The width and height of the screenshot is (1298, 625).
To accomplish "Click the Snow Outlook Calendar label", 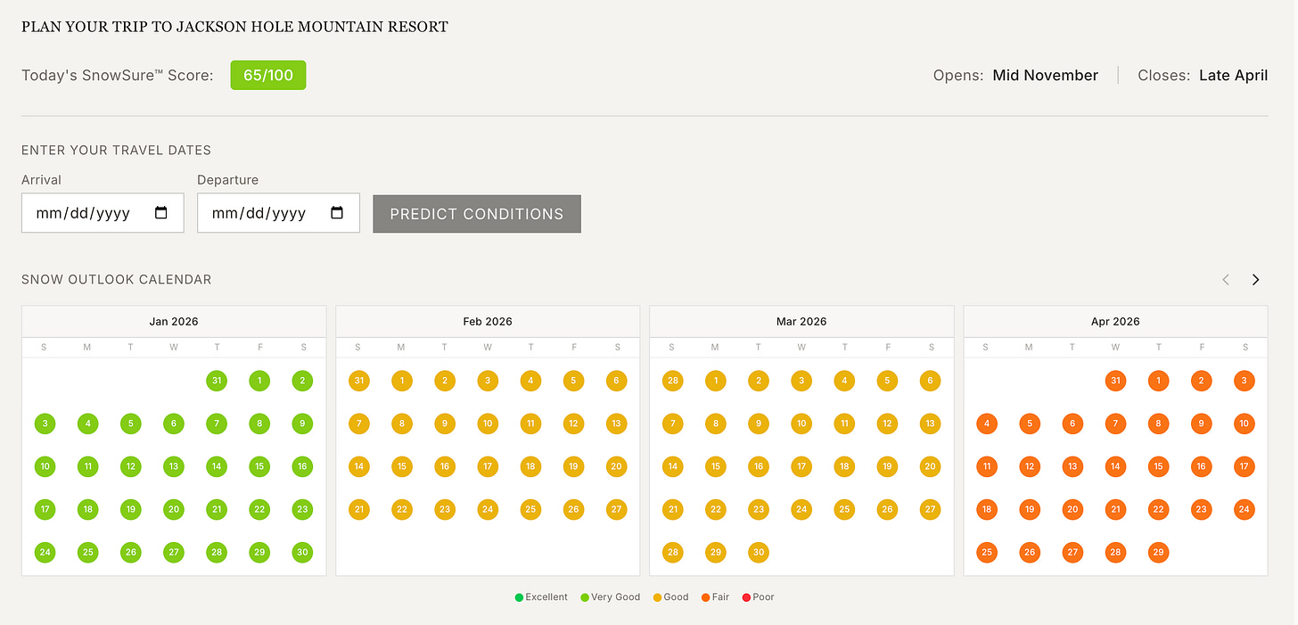I will point(117,280).
